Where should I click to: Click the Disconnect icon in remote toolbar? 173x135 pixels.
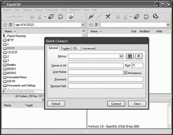click(99, 17)
